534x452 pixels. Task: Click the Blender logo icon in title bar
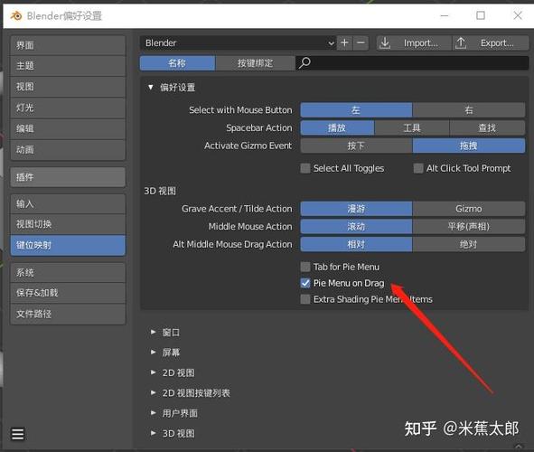tap(16, 15)
